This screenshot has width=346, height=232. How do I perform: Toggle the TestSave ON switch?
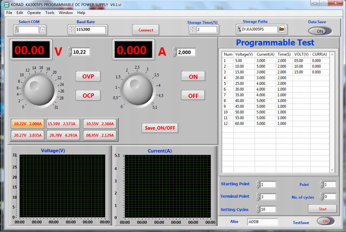(325, 222)
